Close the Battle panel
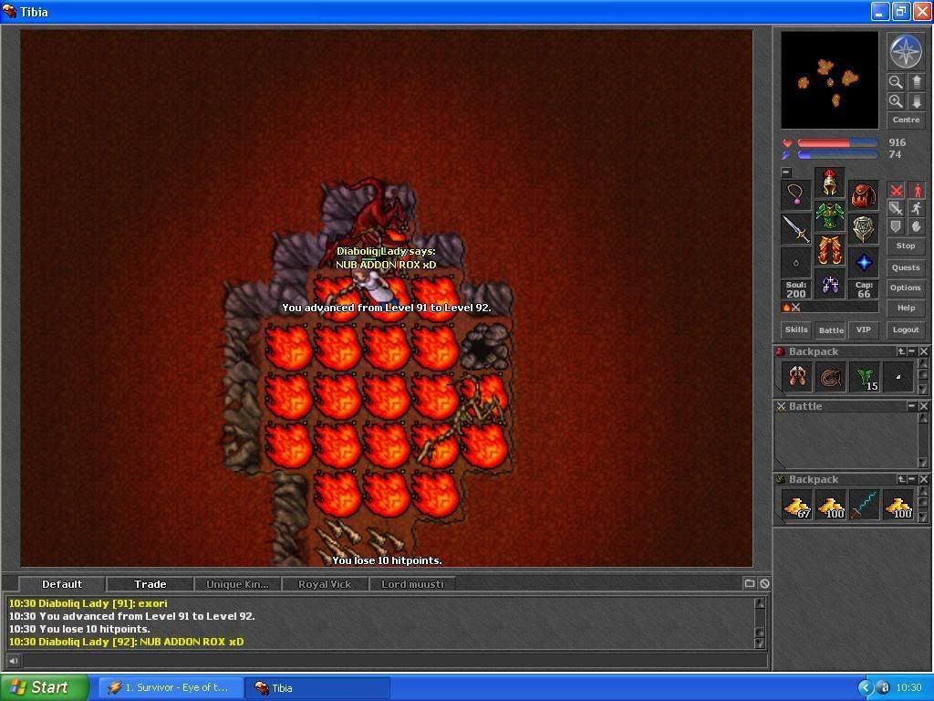 pyautogui.click(x=923, y=406)
